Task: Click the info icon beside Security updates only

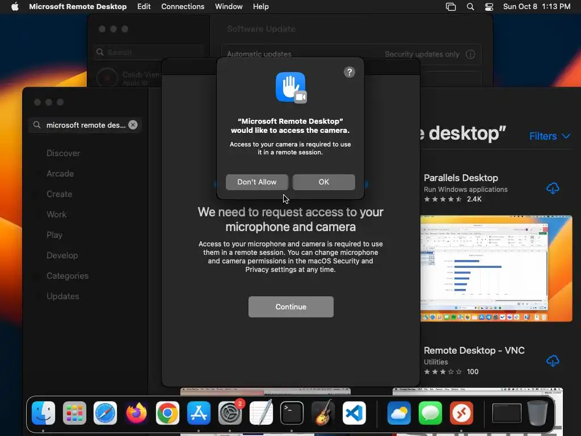Action: 470,54
